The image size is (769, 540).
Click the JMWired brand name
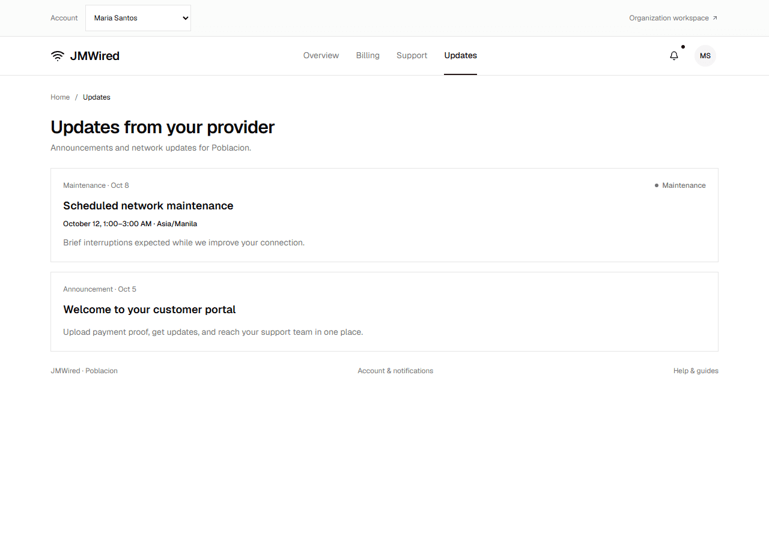pyautogui.click(x=95, y=56)
